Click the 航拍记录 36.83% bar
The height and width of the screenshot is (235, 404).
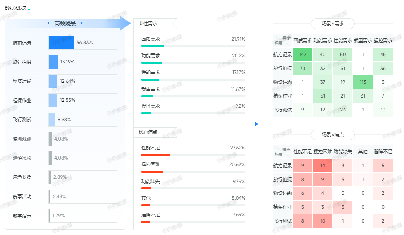click(x=61, y=43)
